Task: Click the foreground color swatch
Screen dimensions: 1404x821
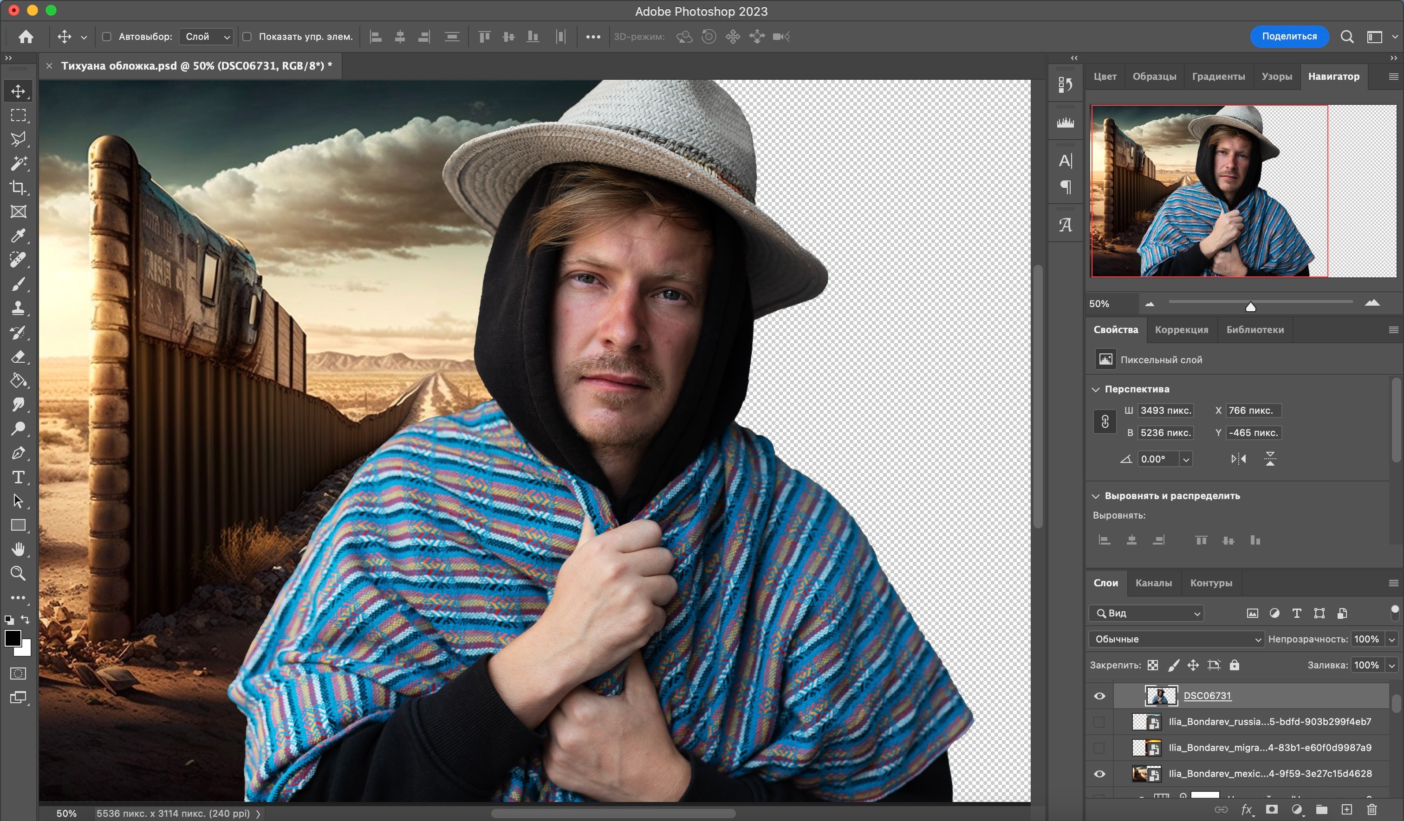Action: click(13, 638)
